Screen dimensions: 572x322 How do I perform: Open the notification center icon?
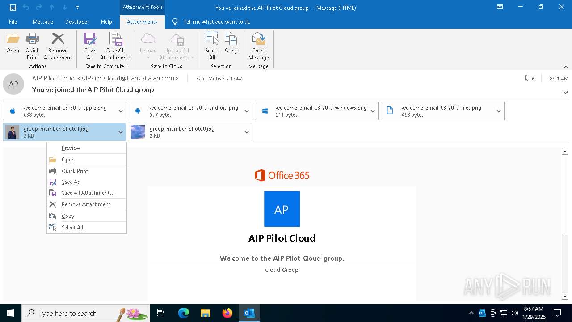[557, 313]
